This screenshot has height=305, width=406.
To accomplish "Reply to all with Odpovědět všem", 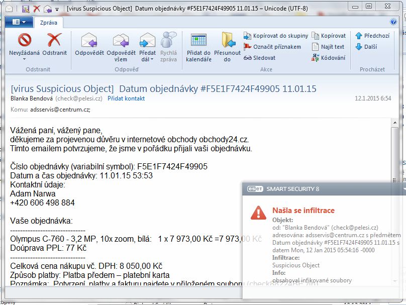I will pos(121,40).
